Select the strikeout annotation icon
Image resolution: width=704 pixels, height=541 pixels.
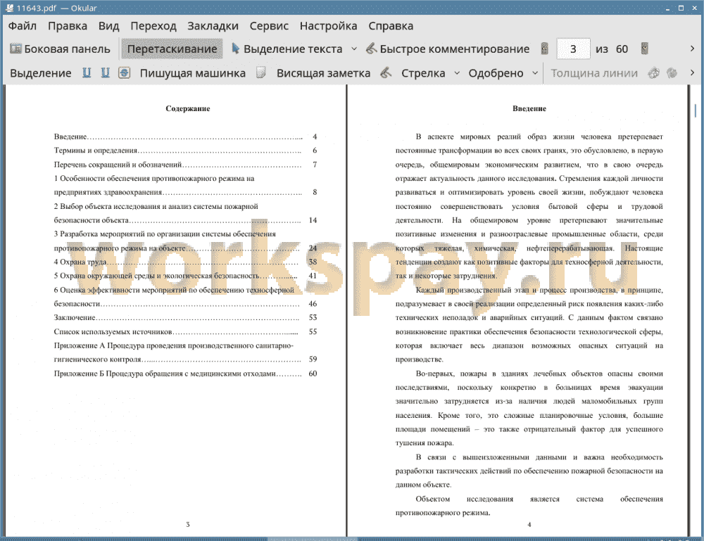tap(125, 72)
